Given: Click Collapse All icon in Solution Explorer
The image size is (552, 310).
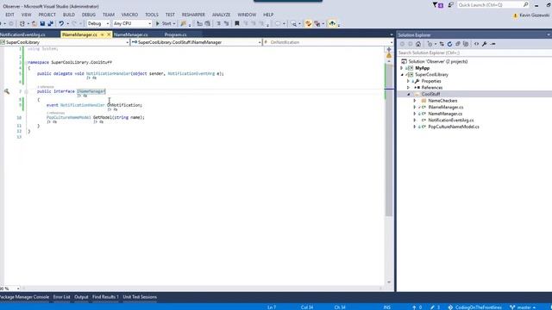Looking at the screenshot, I should tap(458, 44).
